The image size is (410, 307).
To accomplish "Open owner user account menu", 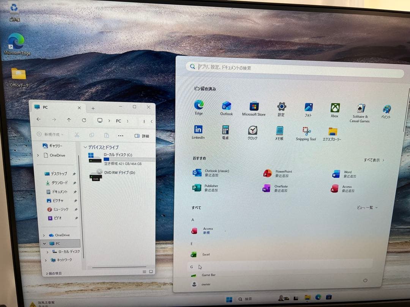I will 201,284.
